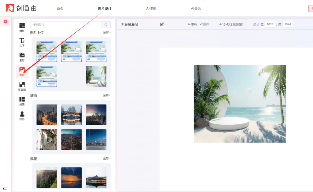Select the 文字 text tool

(22, 42)
